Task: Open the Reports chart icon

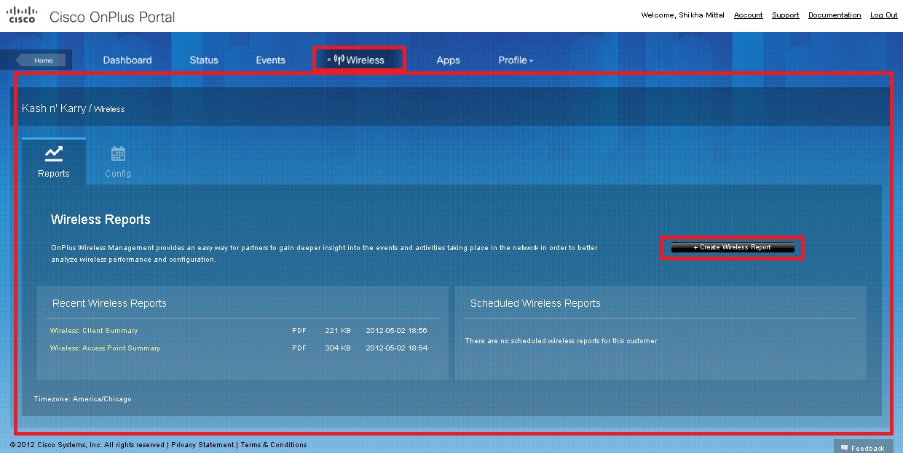Action: [54, 153]
